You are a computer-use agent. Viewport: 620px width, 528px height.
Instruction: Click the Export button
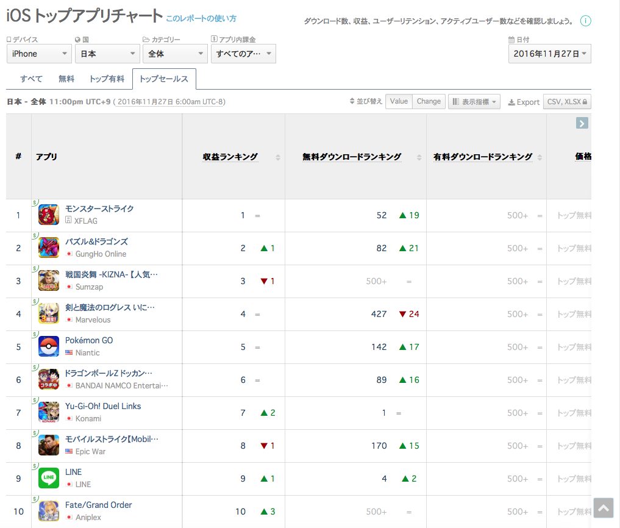[x=524, y=102]
